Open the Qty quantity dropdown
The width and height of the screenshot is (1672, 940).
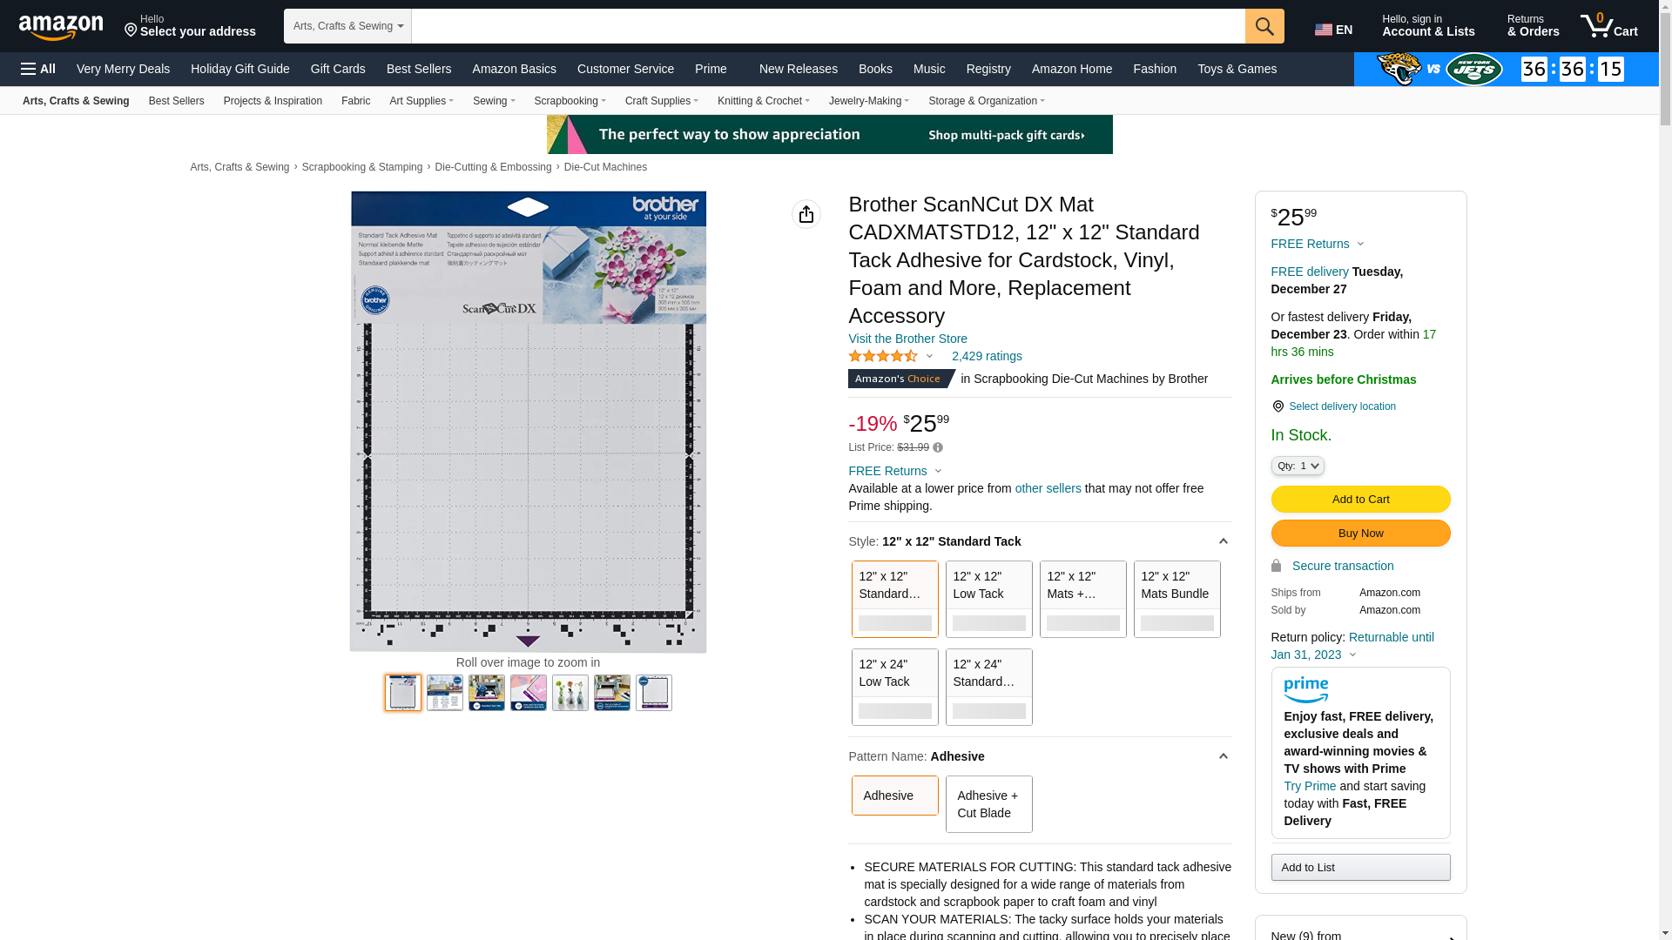[x=1297, y=467]
